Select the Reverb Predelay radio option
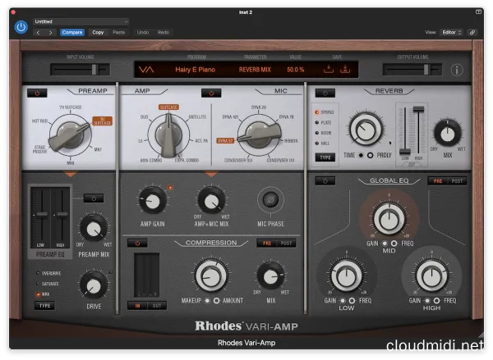 click(371, 155)
